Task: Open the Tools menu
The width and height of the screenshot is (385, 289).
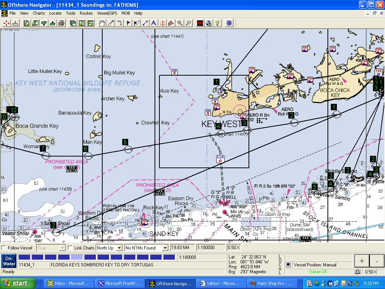Action: tap(70, 13)
